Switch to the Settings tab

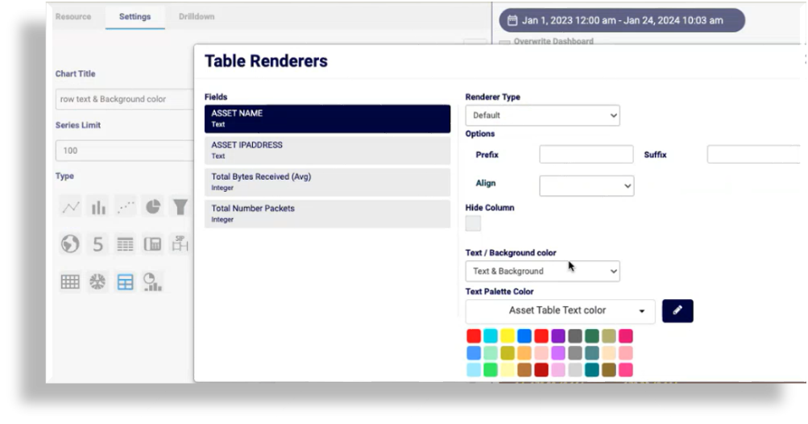click(x=135, y=16)
